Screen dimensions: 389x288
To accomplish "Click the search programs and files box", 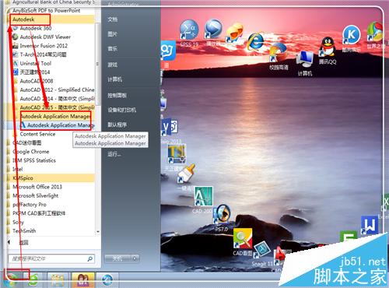I will [51, 258].
